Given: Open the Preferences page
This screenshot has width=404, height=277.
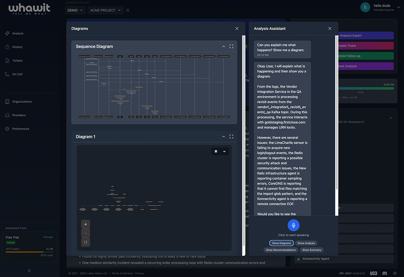Looking at the screenshot, I should [x=21, y=129].
